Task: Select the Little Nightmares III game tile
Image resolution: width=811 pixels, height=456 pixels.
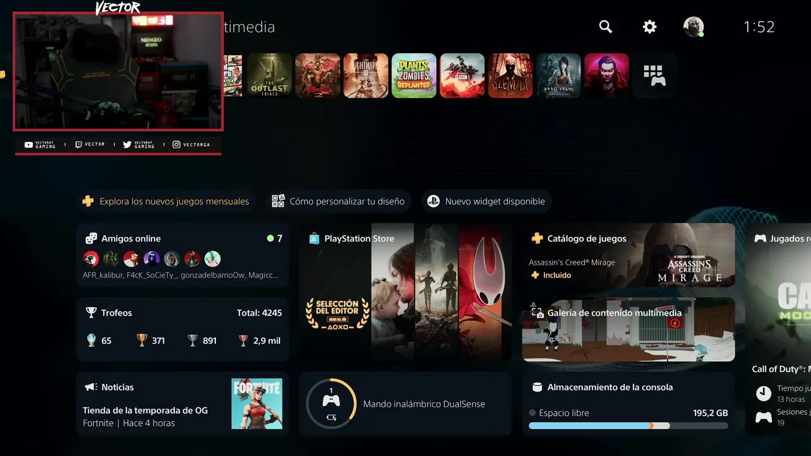Action: [x=366, y=75]
